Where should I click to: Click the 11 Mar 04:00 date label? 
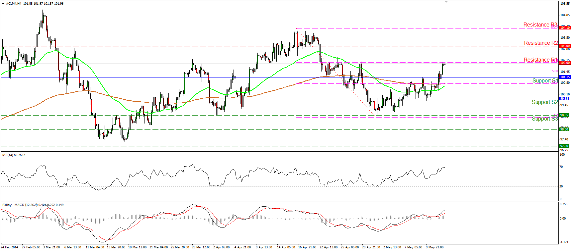click(x=95, y=247)
